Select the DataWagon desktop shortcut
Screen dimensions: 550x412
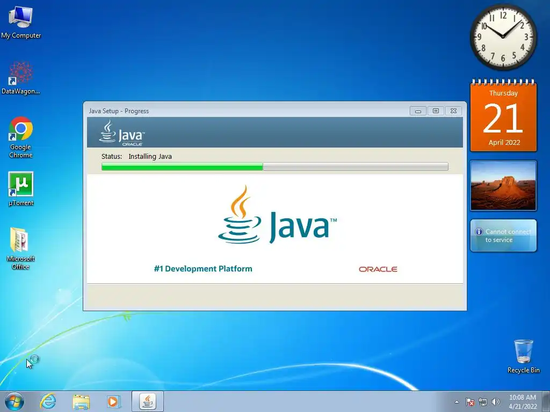(x=21, y=78)
